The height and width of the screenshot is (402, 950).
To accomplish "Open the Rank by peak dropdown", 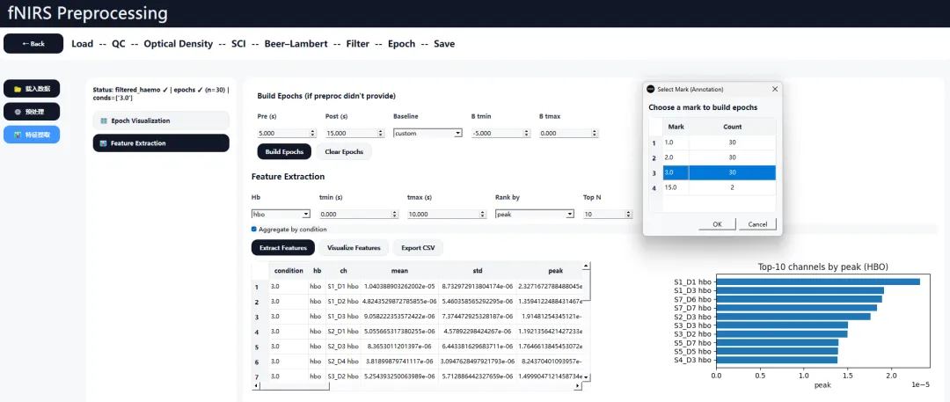I will tap(535, 214).
